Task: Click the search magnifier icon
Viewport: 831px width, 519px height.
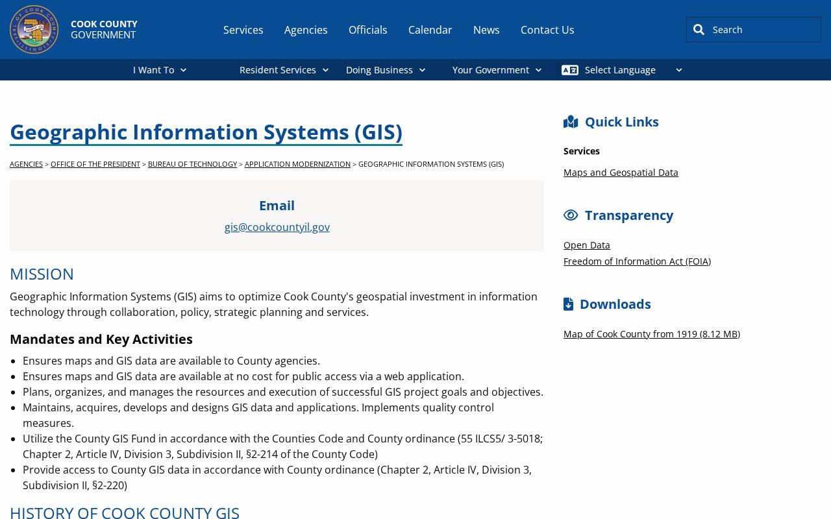Action: tap(699, 29)
